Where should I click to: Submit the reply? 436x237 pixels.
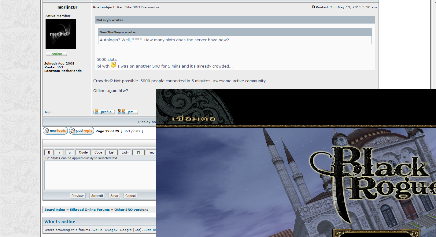[97, 196]
